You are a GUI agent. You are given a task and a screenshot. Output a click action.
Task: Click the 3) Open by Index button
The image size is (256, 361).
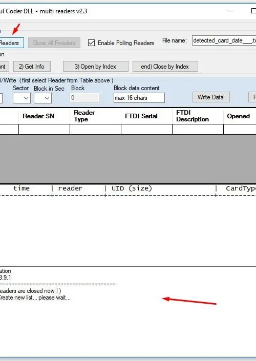point(96,67)
